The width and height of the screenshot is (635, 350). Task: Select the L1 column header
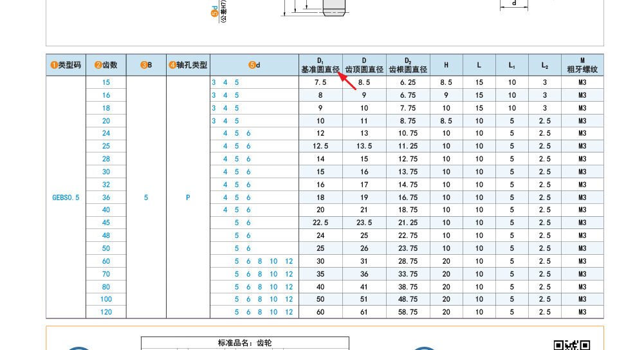(x=512, y=65)
